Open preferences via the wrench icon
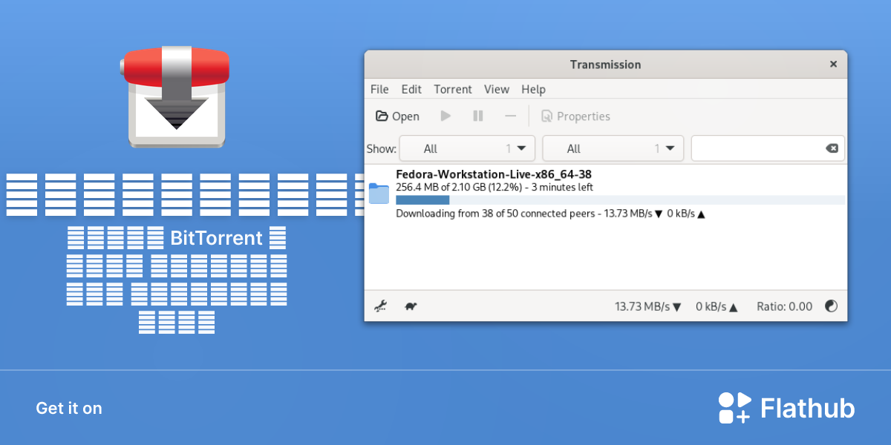 (x=380, y=306)
